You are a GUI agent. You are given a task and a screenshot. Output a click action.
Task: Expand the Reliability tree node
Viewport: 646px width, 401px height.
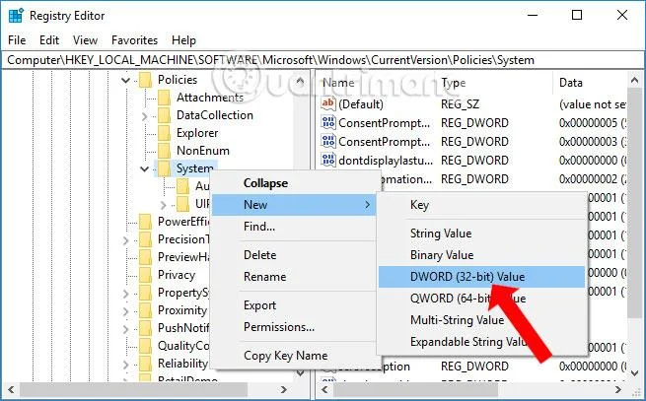125,365
